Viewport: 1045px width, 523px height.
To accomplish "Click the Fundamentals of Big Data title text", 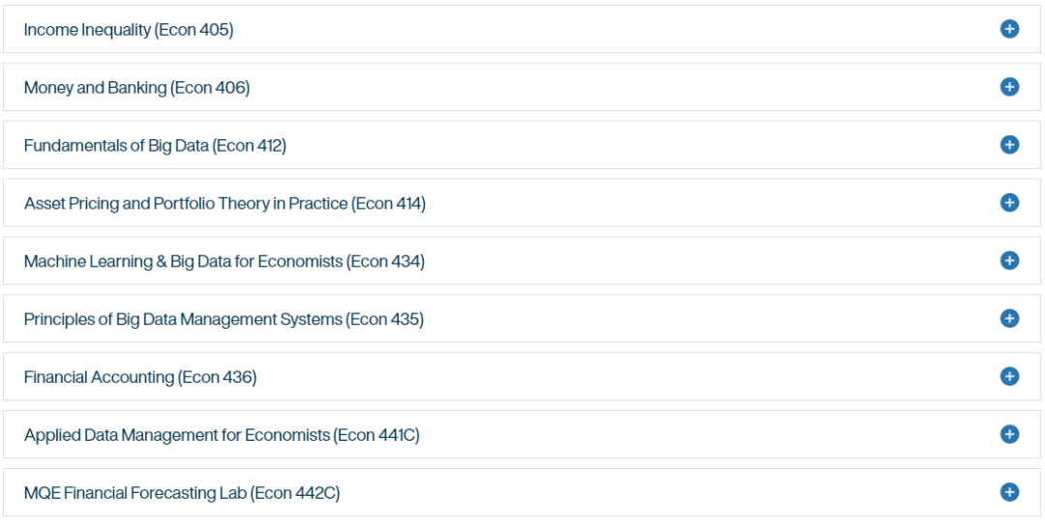I will (x=155, y=146).
